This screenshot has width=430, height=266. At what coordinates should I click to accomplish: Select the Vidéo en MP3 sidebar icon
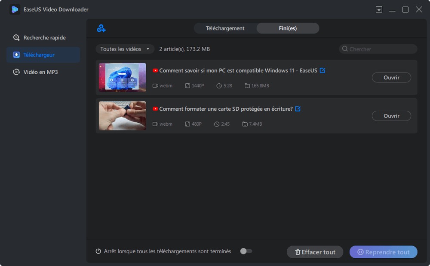tap(17, 72)
